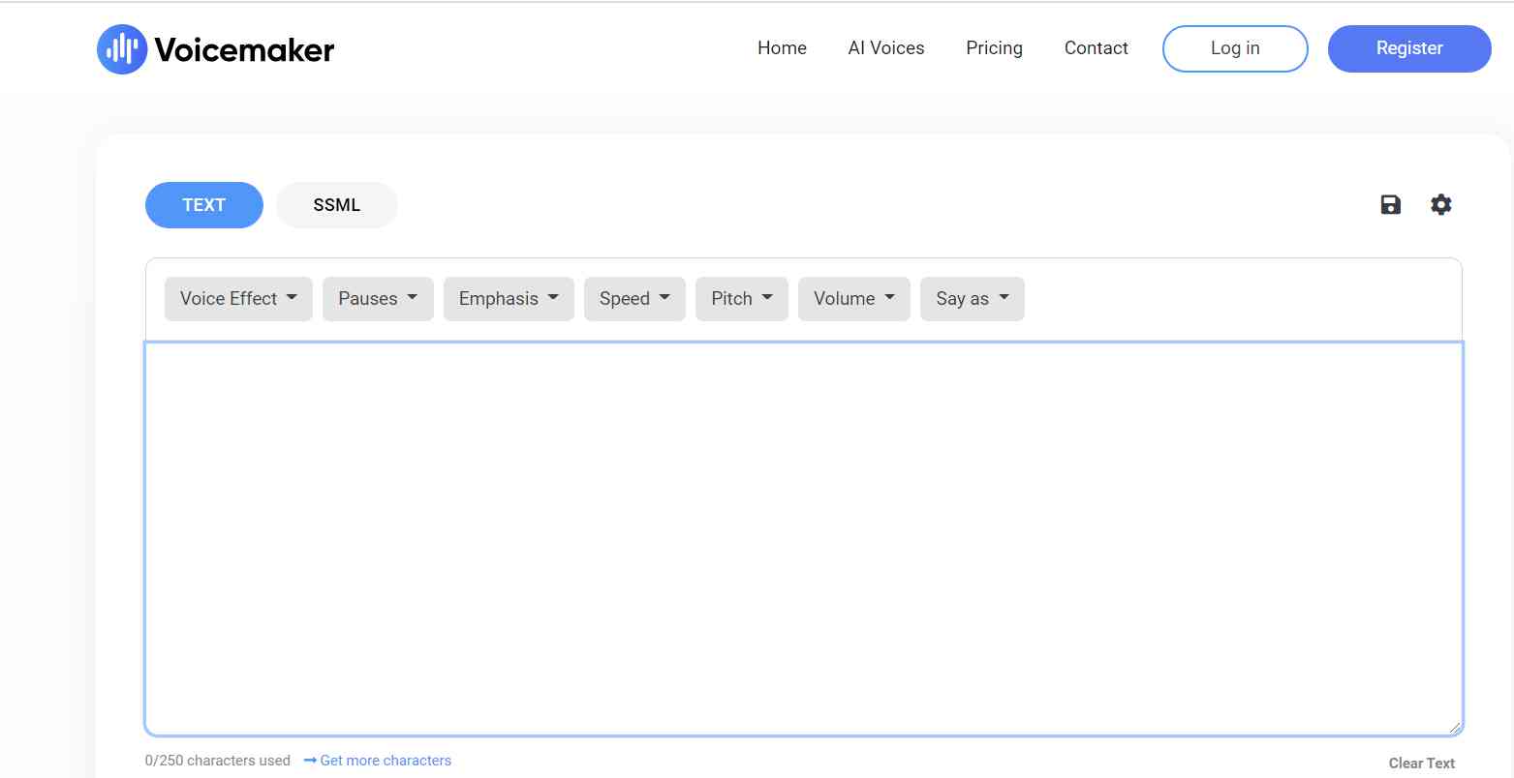Click the Register button
This screenshot has width=1514, height=778.
point(1409,48)
